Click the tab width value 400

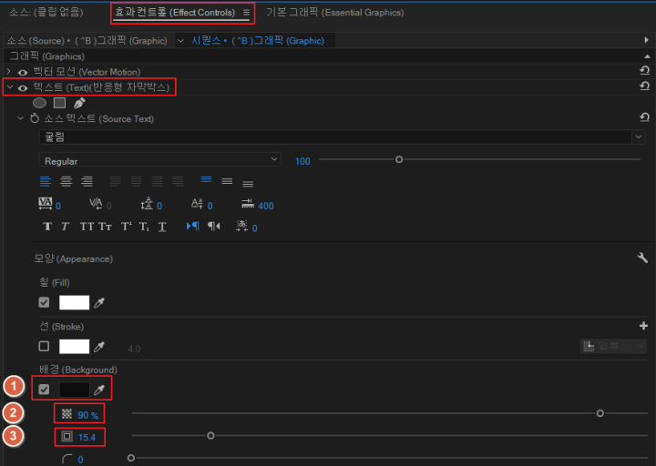coord(266,206)
